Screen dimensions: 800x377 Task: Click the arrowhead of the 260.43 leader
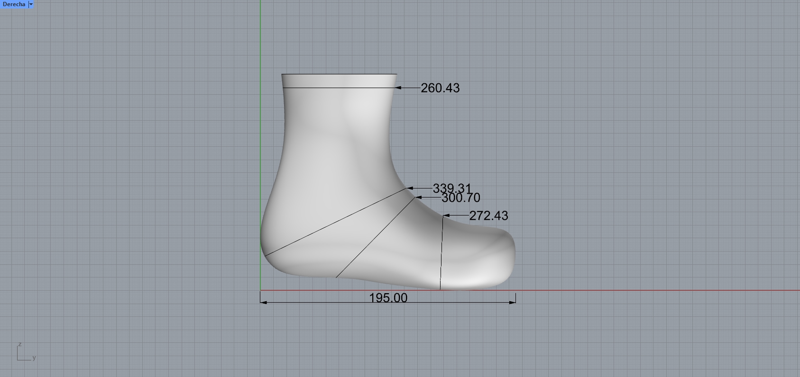(398, 88)
